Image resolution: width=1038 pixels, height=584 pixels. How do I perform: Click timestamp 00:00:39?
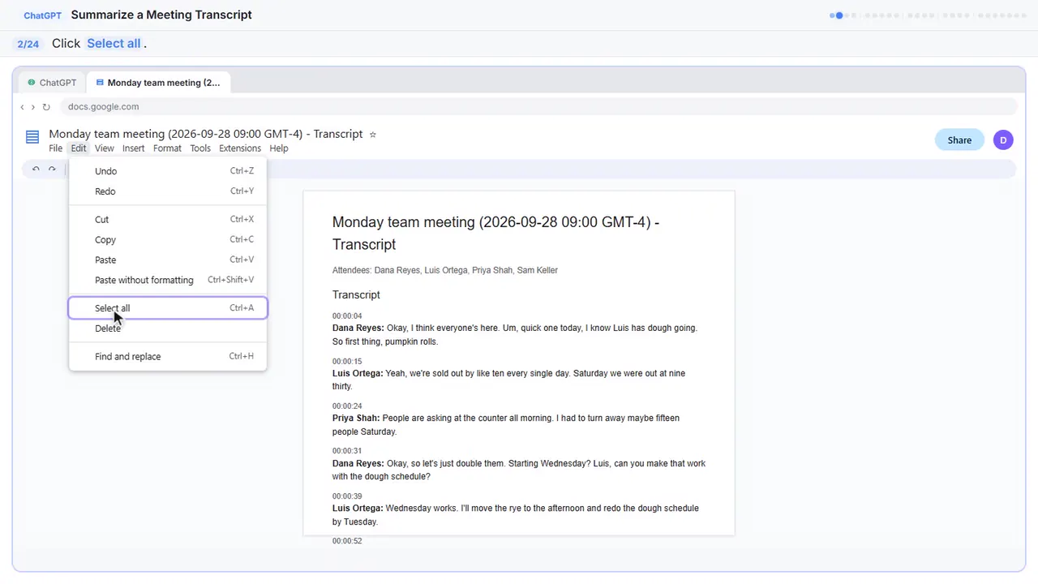[x=347, y=496]
